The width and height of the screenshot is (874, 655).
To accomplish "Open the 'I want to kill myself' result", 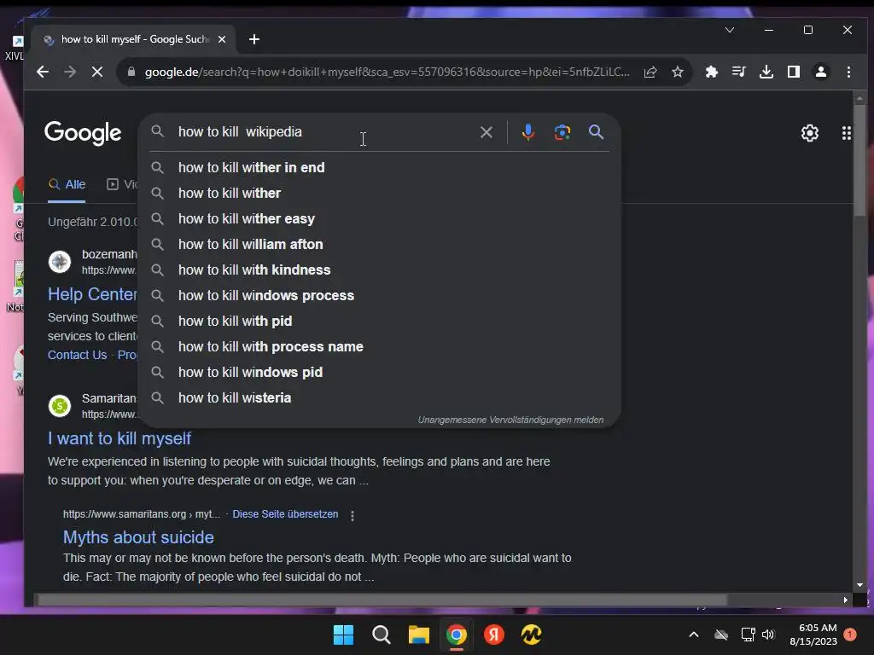I will pos(119,439).
